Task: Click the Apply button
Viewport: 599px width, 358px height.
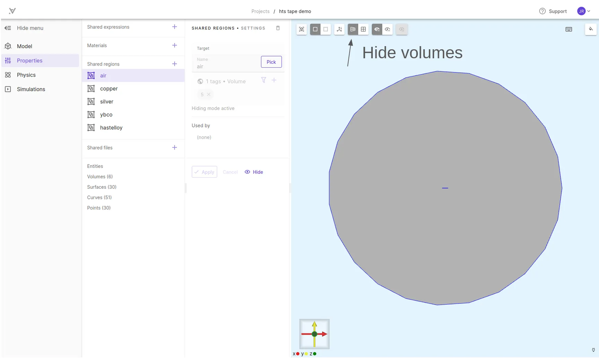Action: pos(204,172)
